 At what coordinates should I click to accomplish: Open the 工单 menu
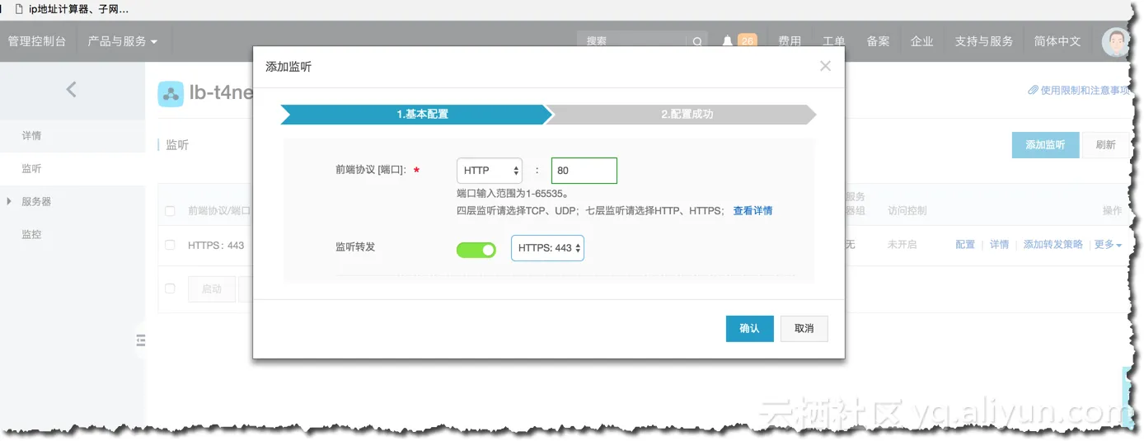(x=834, y=41)
